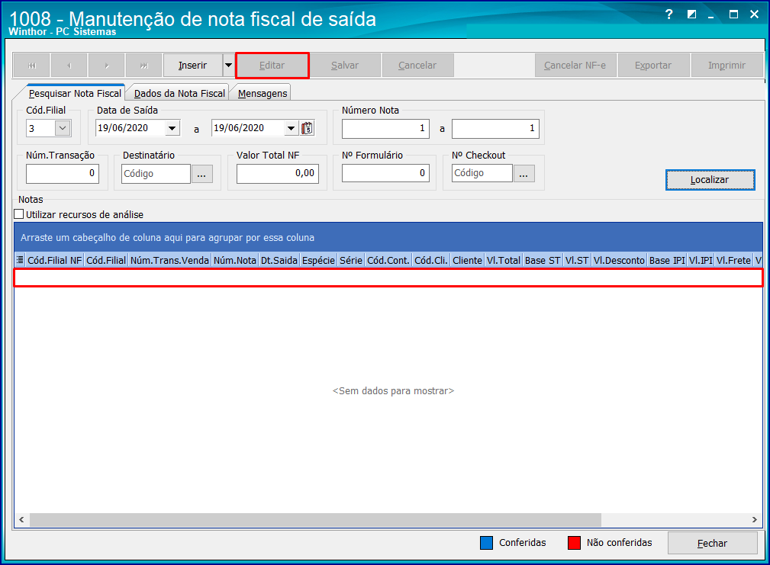Click the previous record arrow icon
Screen dimensions: 770x565
(68, 65)
